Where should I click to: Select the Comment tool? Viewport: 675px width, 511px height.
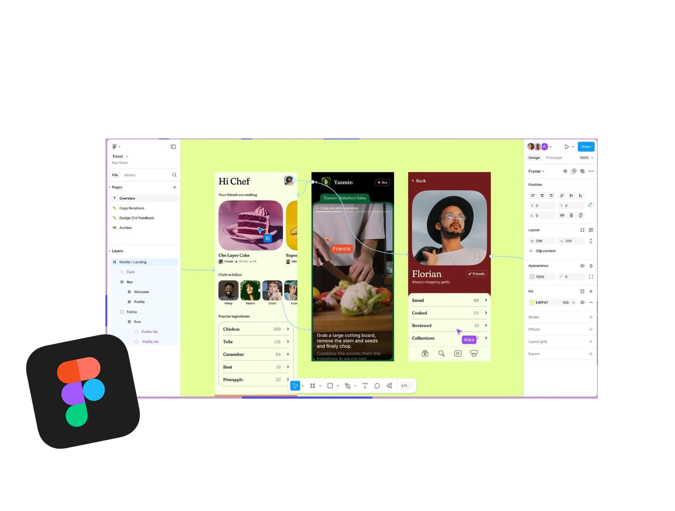(377, 386)
